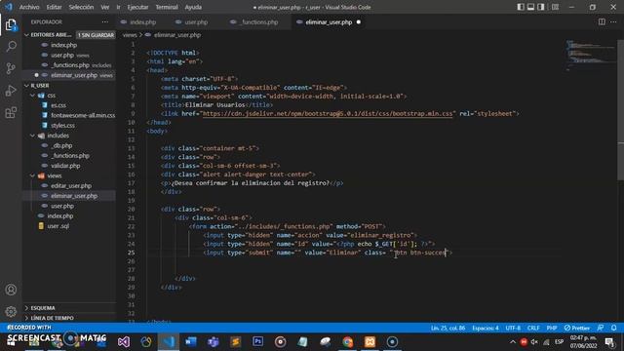Open user.sql file
Screen dimensions: 624x351
(58, 226)
